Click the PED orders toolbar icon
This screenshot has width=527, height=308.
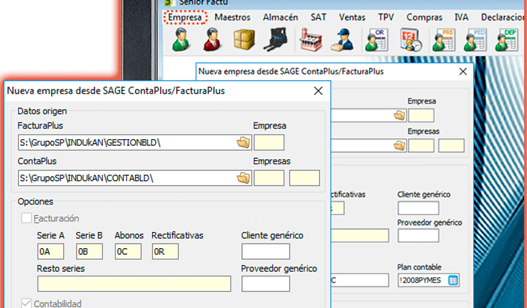tap(475, 40)
